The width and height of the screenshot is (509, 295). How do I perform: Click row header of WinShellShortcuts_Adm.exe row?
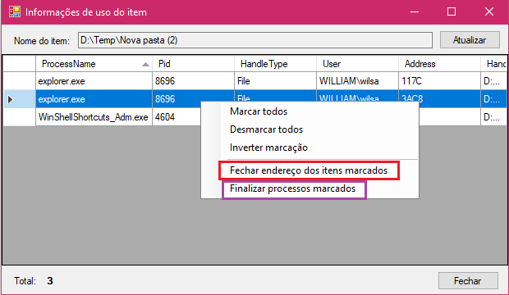19,117
